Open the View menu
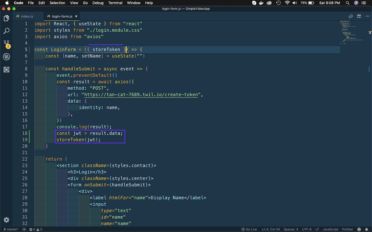This screenshot has width=372, height=232. click(74, 3)
